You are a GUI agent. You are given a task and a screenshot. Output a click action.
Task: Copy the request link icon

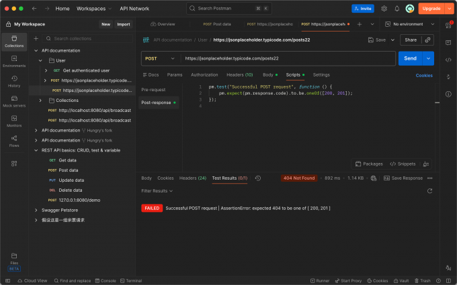(427, 40)
